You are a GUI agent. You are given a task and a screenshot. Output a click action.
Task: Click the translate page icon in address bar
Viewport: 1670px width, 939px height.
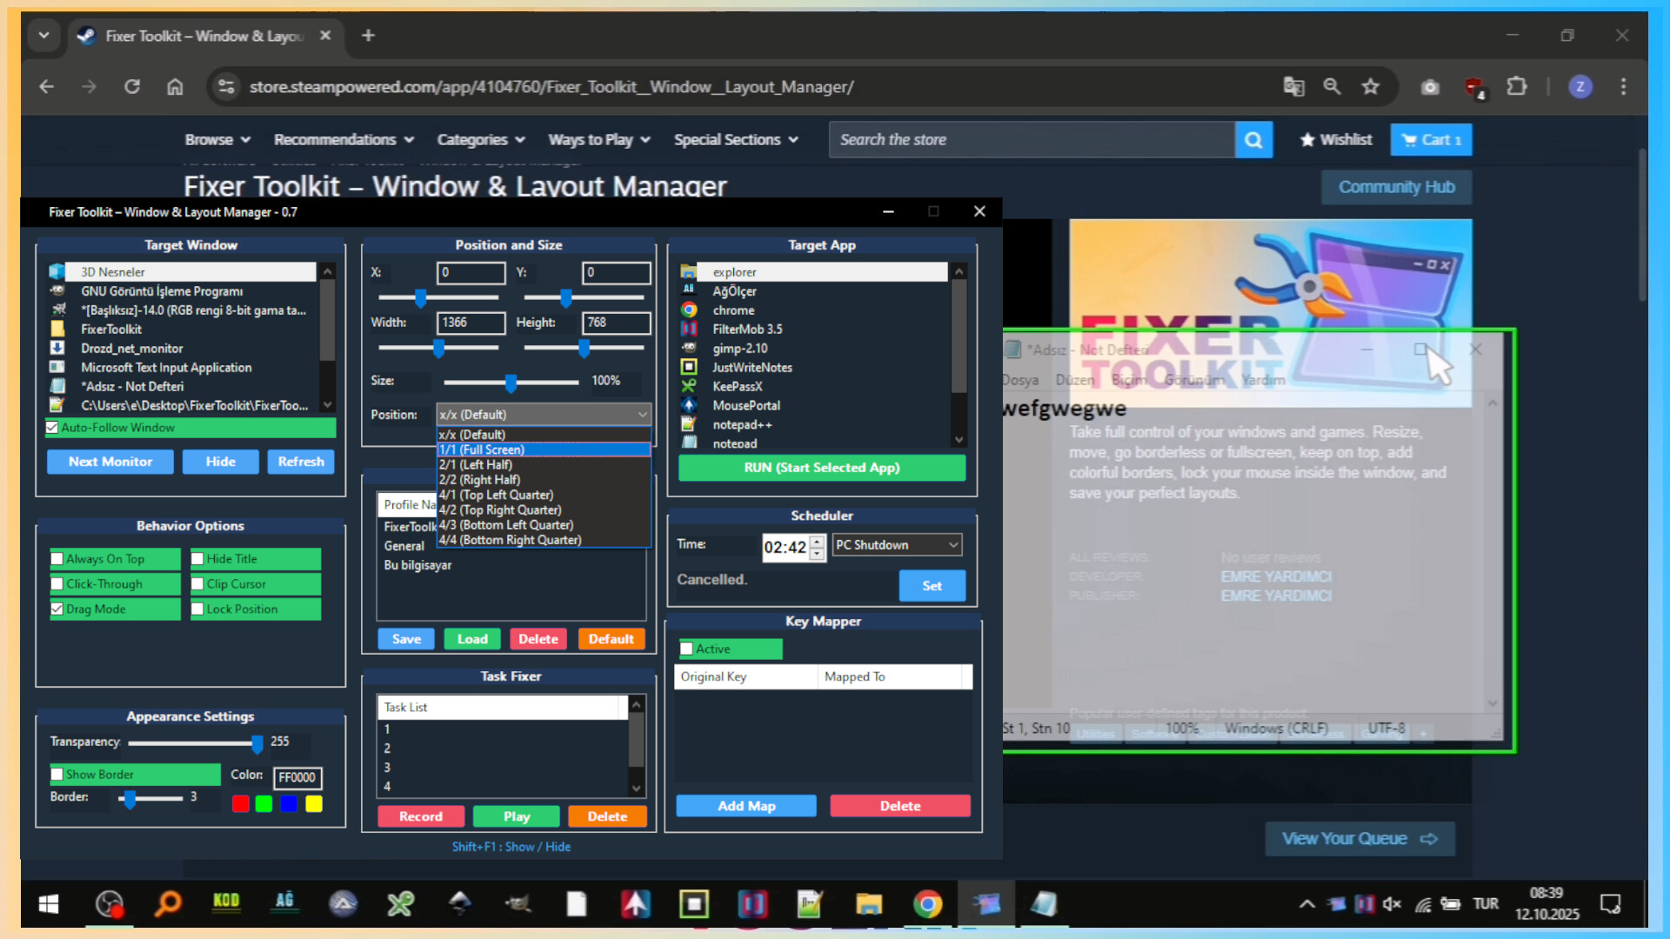click(1293, 87)
